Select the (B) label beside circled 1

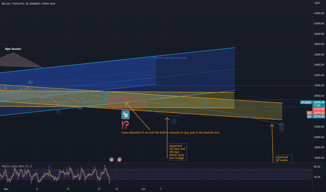(x=80, y=108)
